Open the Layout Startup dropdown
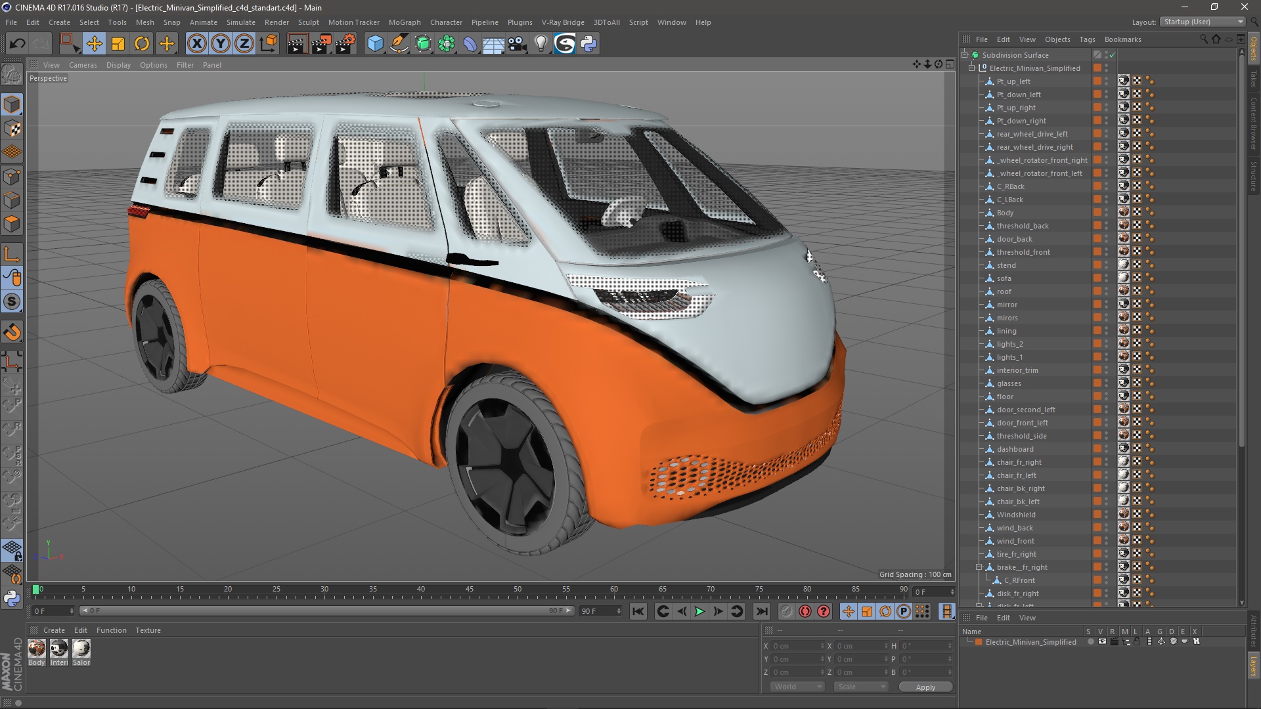 pyautogui.click(x=1203, y=22)
